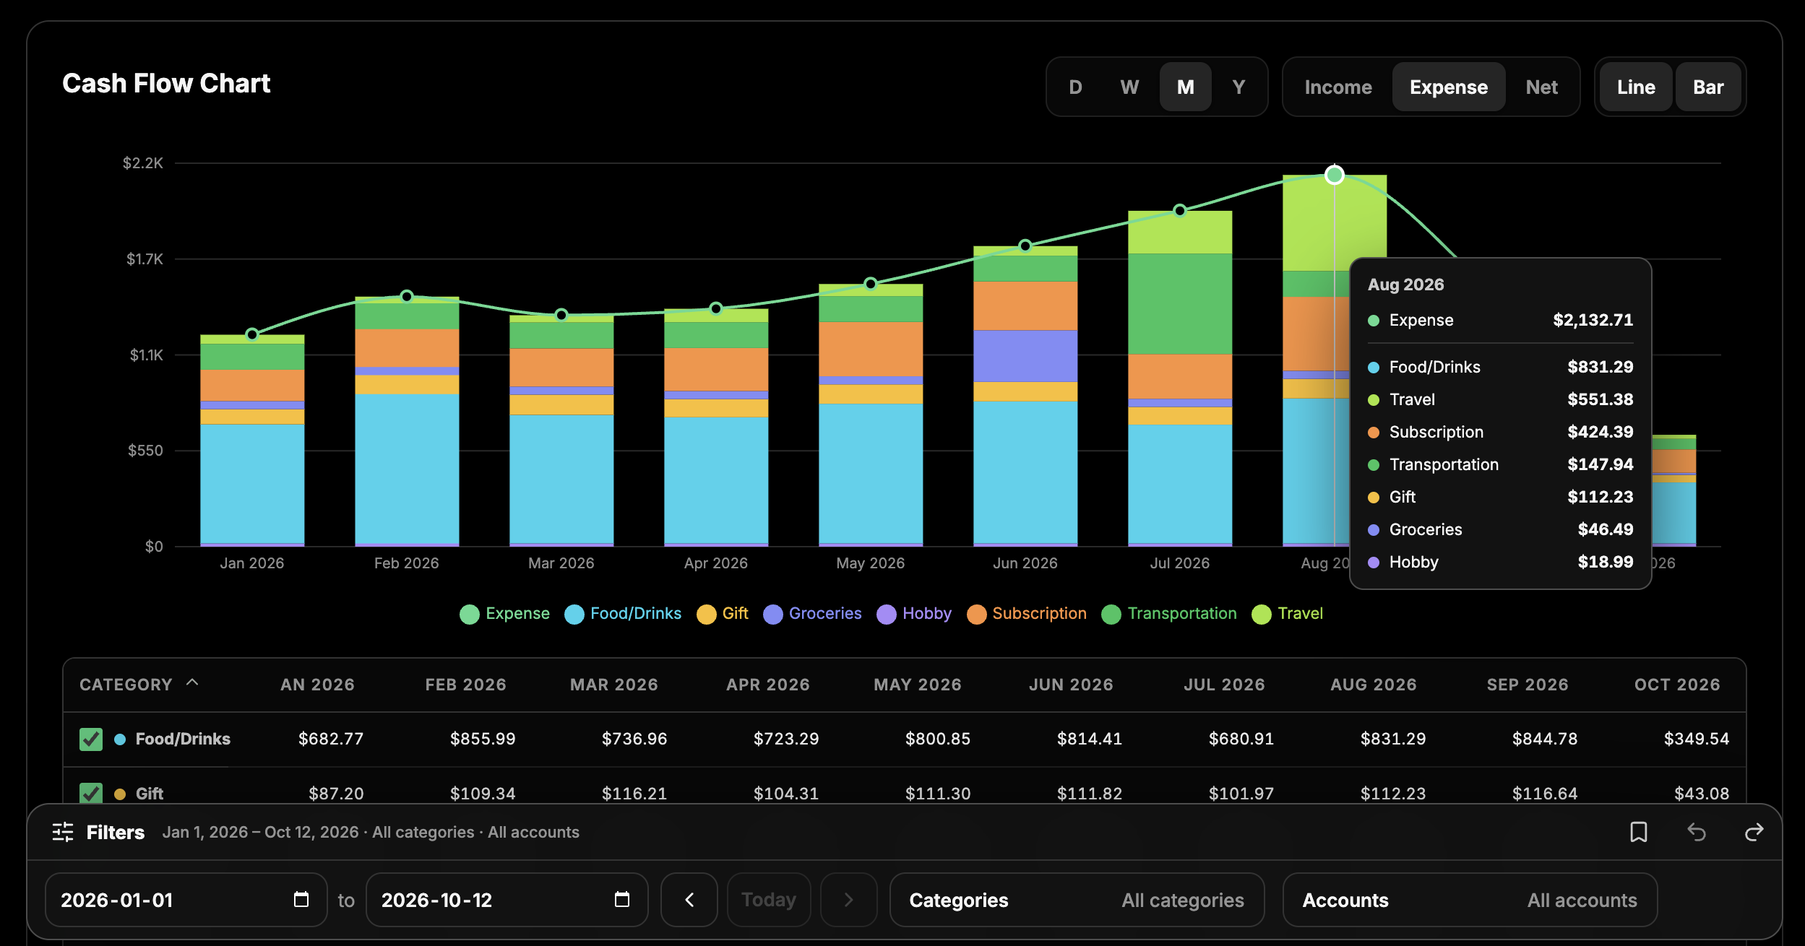
Task: Select Monthly (M) granularity
Action: click(x=1185, y=87)
